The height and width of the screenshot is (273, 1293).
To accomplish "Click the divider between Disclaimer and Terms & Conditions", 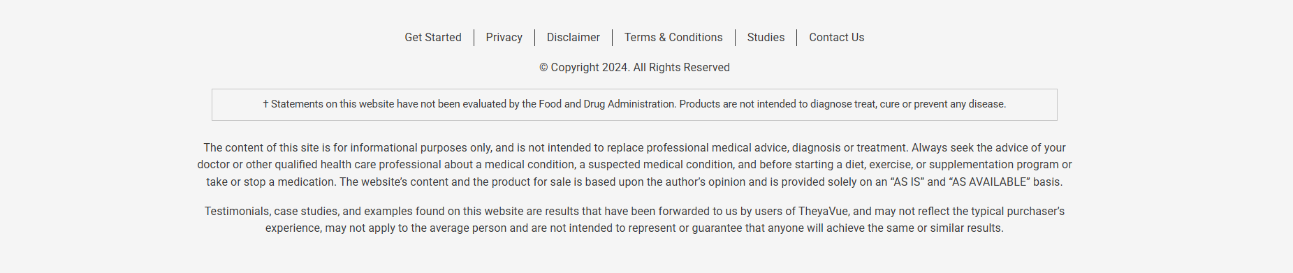I will [612, 38].
